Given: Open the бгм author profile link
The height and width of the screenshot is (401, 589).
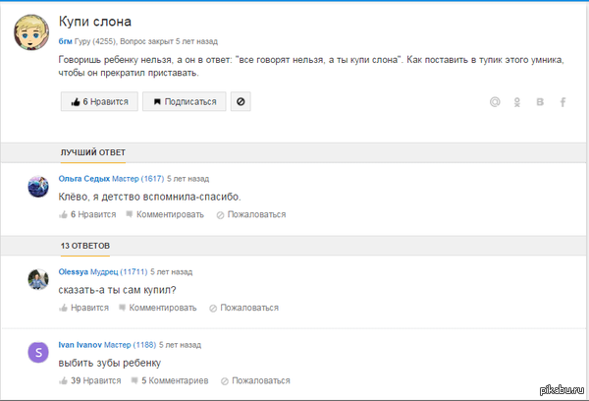Looking at the screenshot, I should (x=66, y=41).
